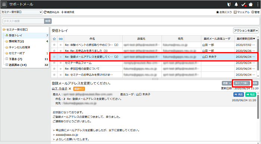Select the セミナー受付窓口 root folder

pyautogui.click(x=17, y=29)
